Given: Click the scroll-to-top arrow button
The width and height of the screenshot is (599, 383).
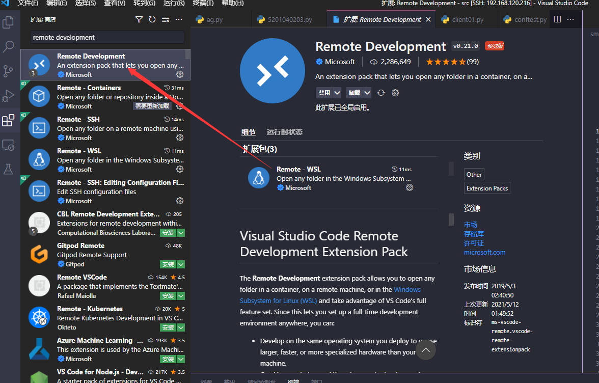Looking at the screenshot, I should pos(426,350).
